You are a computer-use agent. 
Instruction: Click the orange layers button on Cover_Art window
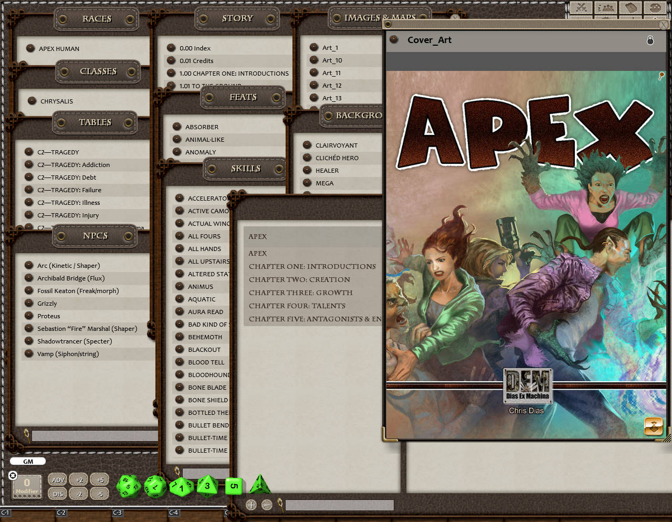point(653,426)
